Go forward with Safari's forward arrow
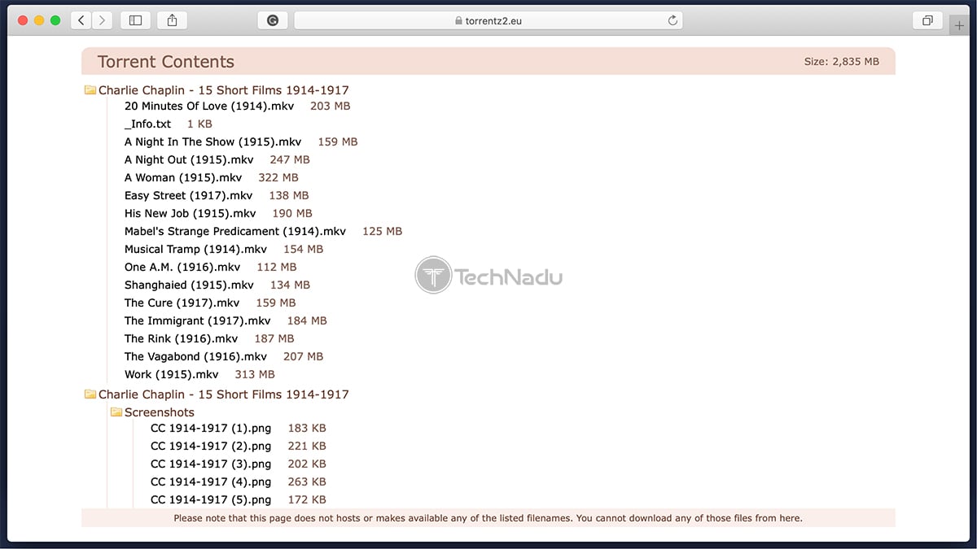 [x=103, y=20]
